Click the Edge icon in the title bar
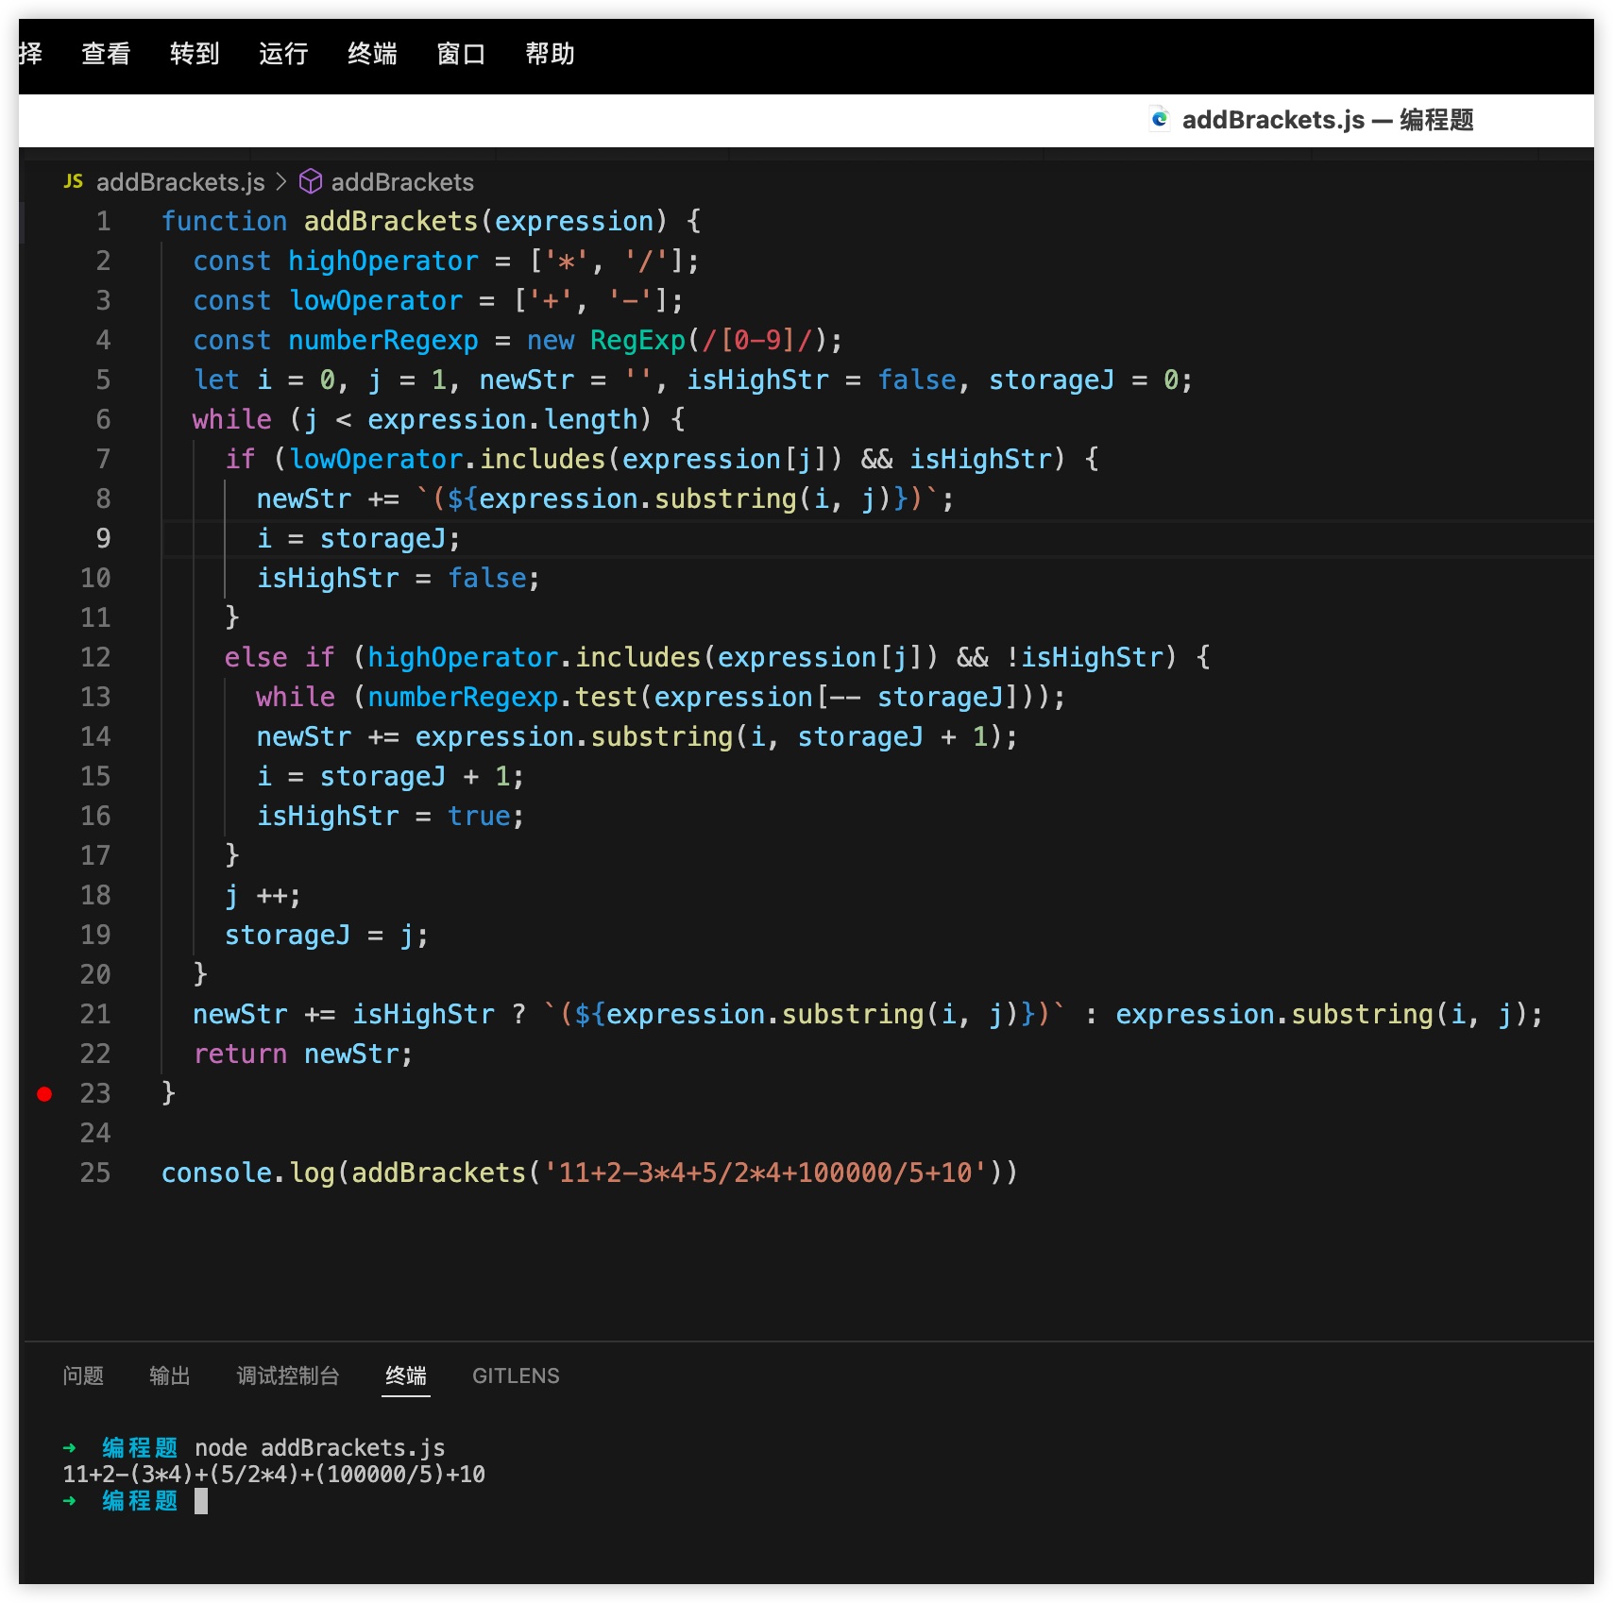 tap(1160, 119)
